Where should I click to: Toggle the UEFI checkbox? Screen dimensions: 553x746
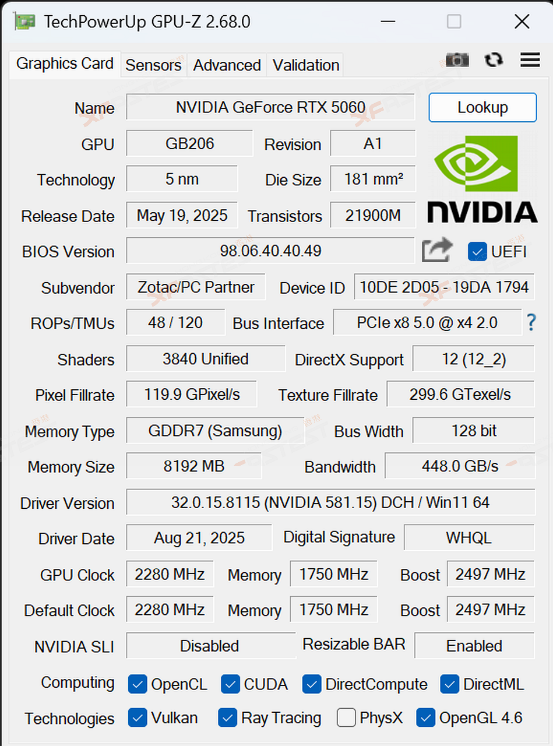[477, 252]
